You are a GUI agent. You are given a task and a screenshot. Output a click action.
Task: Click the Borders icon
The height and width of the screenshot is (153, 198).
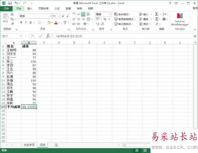[x=40, y=23]
